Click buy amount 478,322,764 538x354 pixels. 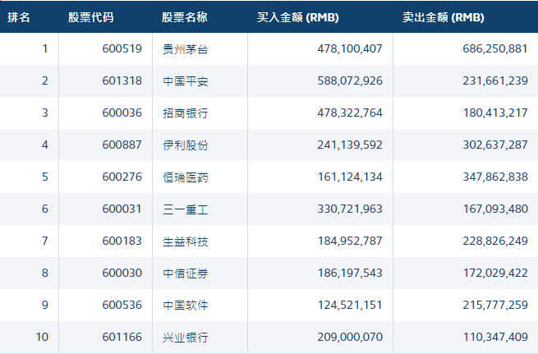point(350,113)
